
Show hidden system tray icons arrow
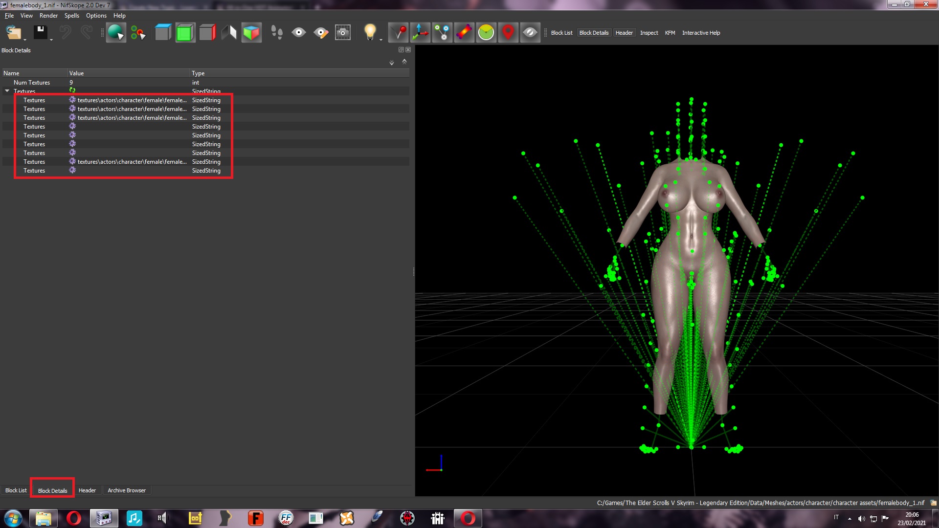[x=850, y=519]
